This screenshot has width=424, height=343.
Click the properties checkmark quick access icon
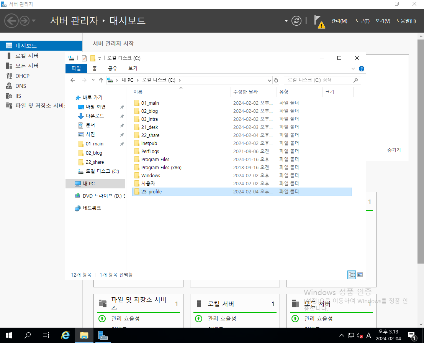[x=84, y=58]
